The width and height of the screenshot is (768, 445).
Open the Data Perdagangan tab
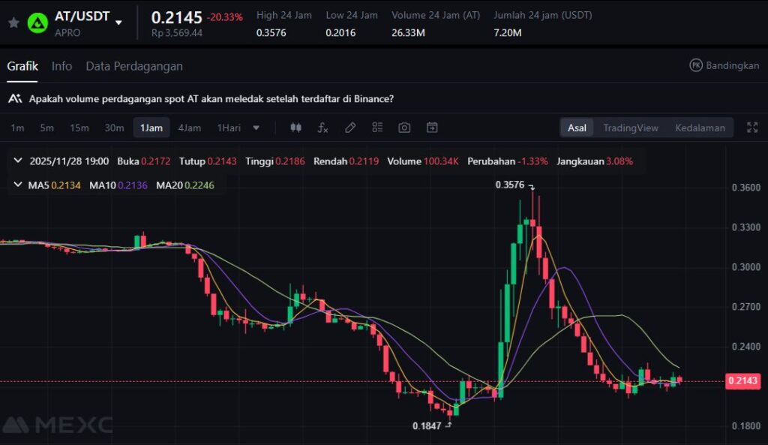134,66
